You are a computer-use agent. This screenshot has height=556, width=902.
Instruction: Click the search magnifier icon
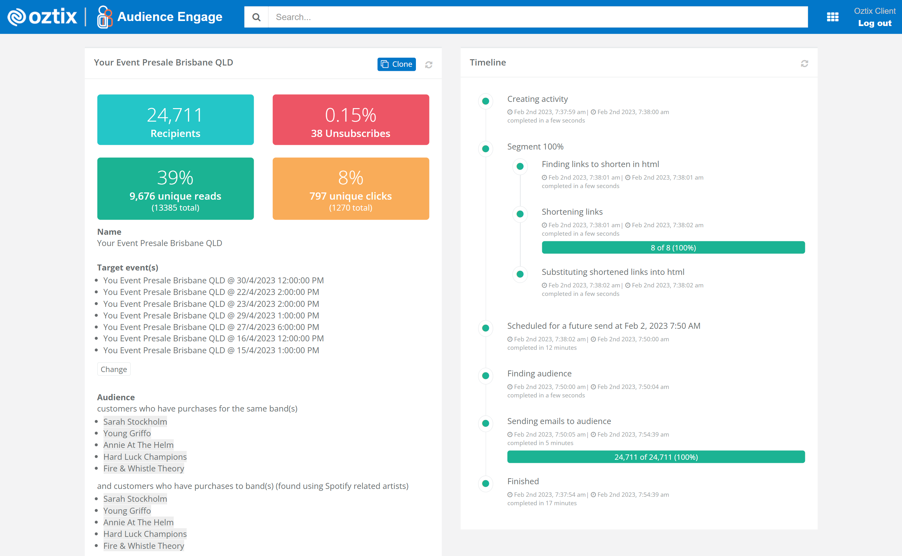click(257, 17)
